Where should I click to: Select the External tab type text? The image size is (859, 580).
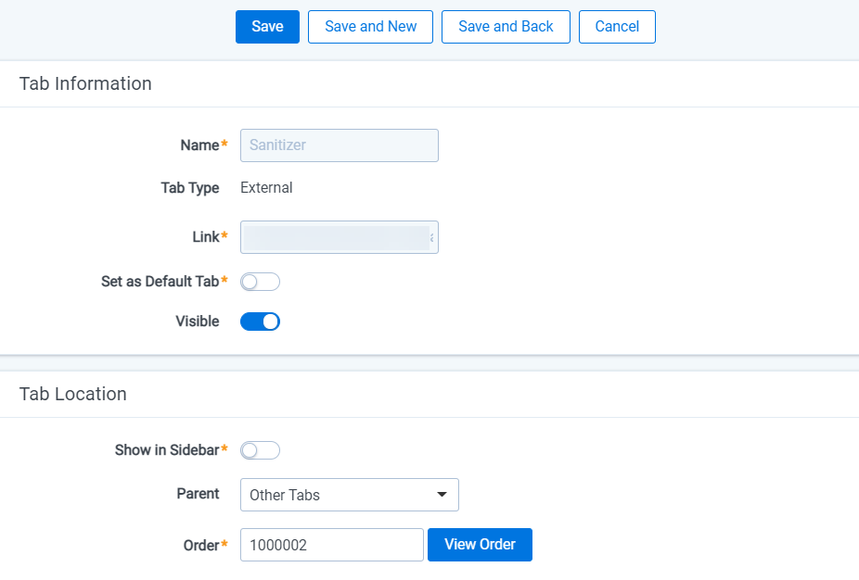point(266,188)
